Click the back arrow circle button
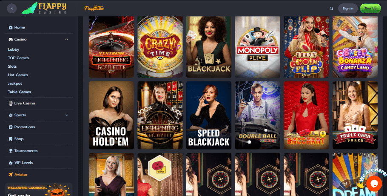This screenshot has width=387, height=196. click(12, 9)
